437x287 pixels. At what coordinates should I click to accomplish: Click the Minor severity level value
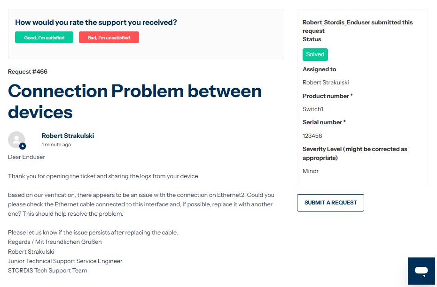(x=311, y=171)
